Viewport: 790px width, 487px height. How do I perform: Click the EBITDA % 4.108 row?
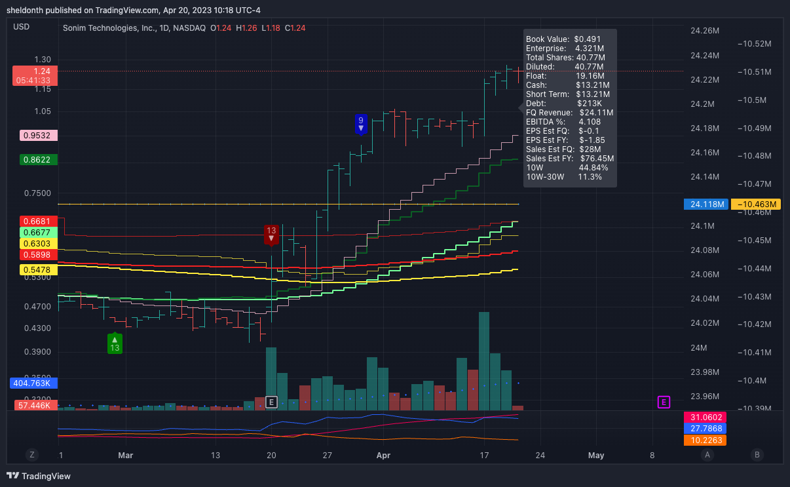[x=563, y=122]
